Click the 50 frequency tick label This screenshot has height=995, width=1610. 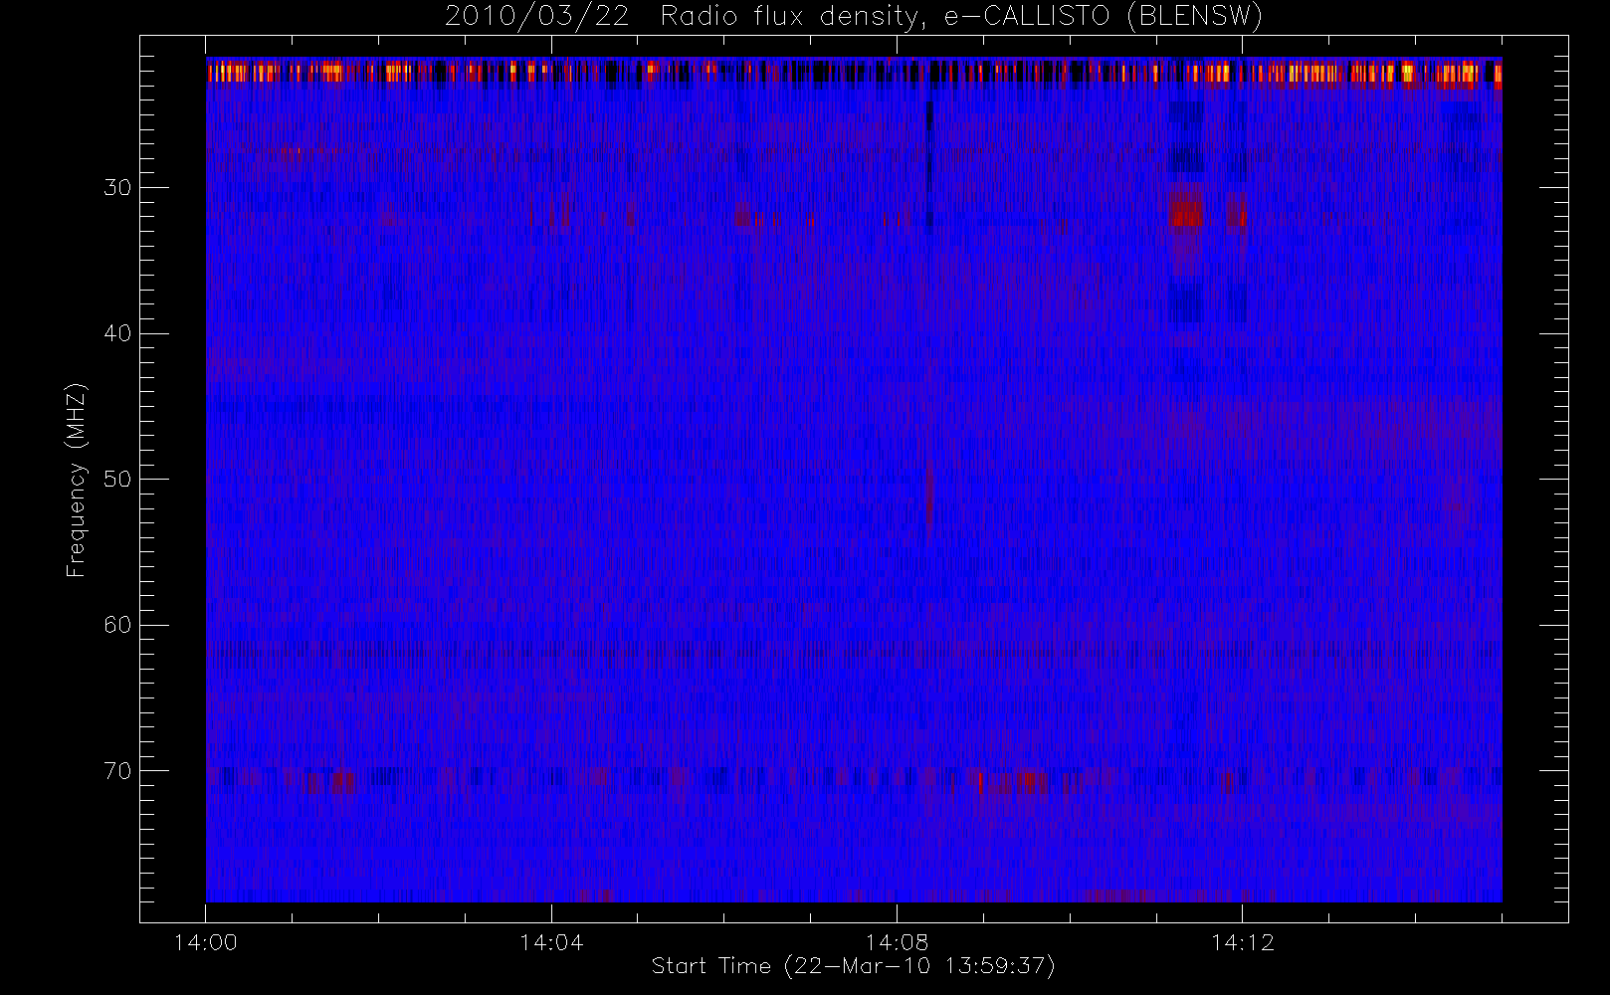click(117, 479)
